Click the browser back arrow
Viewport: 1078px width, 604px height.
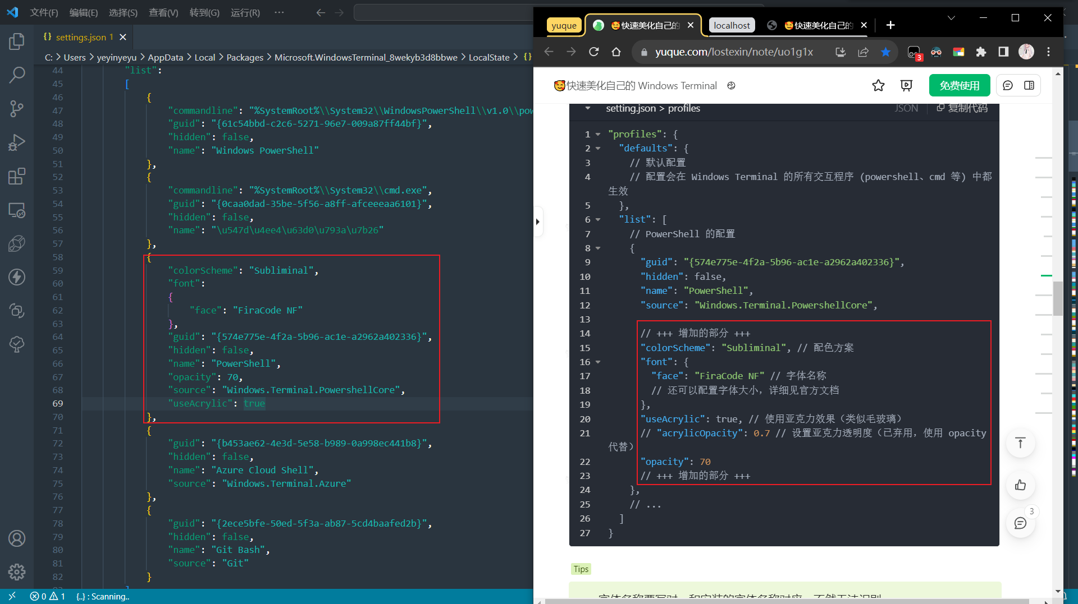point(549,52)
